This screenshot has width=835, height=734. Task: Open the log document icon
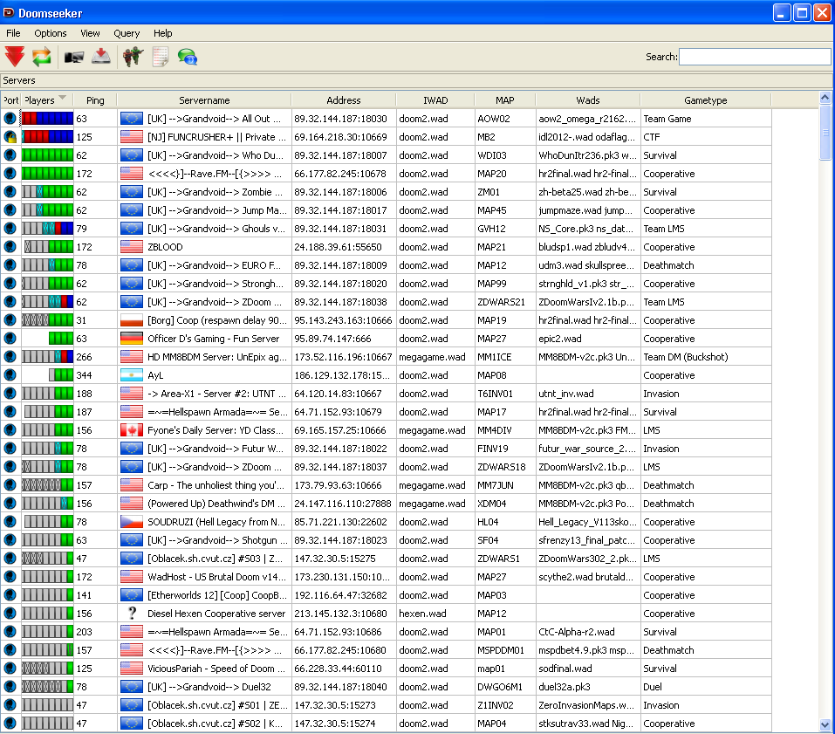pos(160,57)
